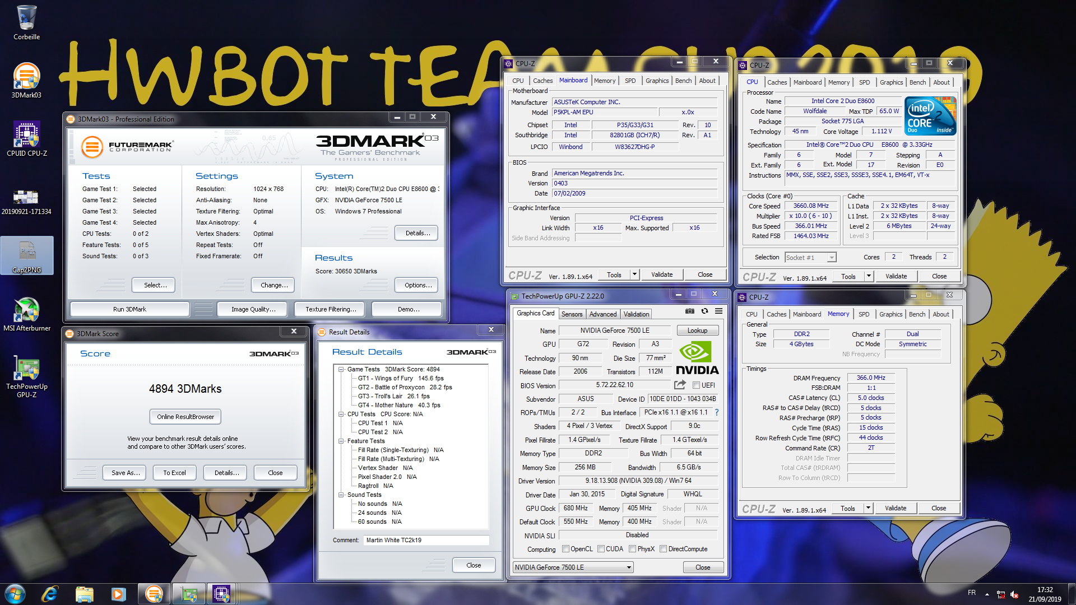This screenshot has height=605, width=1076.
Task: Open Tools dropdown arrow in the CPU-Z CPU window
Action: coord(869,276)
